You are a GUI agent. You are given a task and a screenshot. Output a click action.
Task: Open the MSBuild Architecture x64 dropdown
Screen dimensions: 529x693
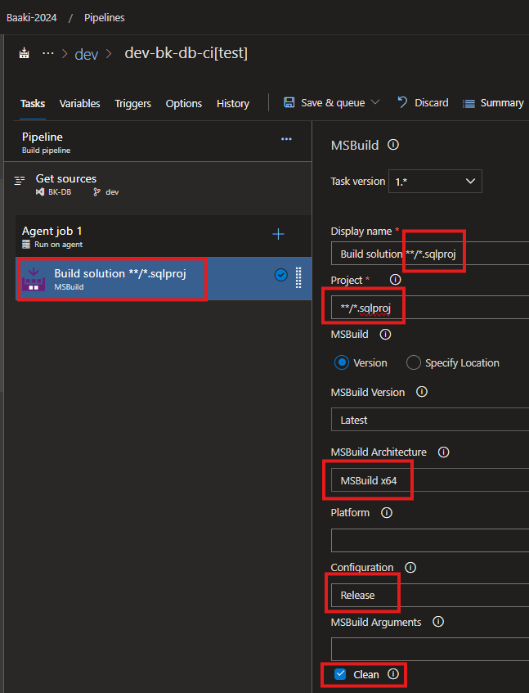pos(430,480)
